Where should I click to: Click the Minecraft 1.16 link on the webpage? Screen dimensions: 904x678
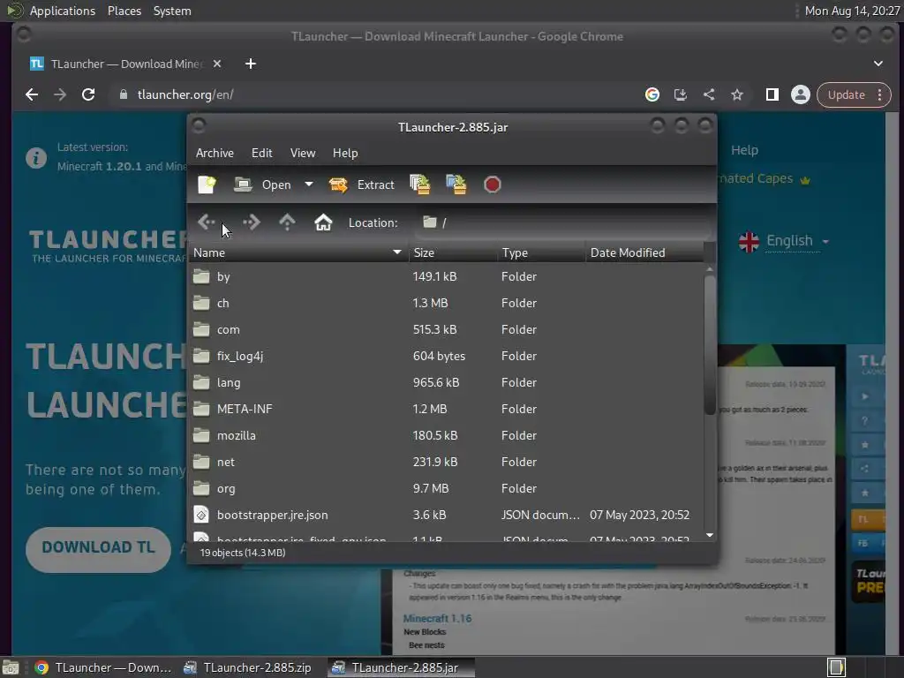click(437, 619)
